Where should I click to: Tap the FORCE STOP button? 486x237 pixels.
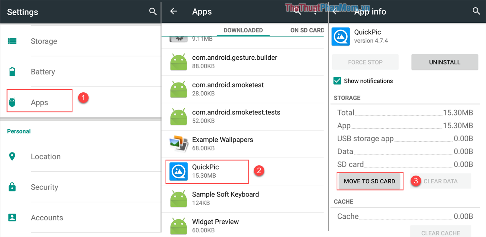click(x=365, y=62)
